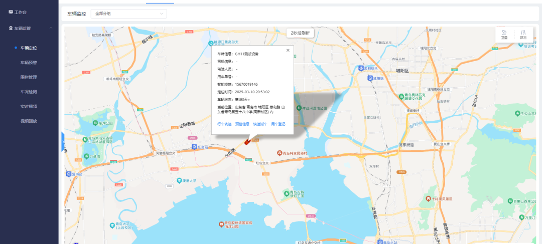Go to 围栏管理 page

[28, 77]
